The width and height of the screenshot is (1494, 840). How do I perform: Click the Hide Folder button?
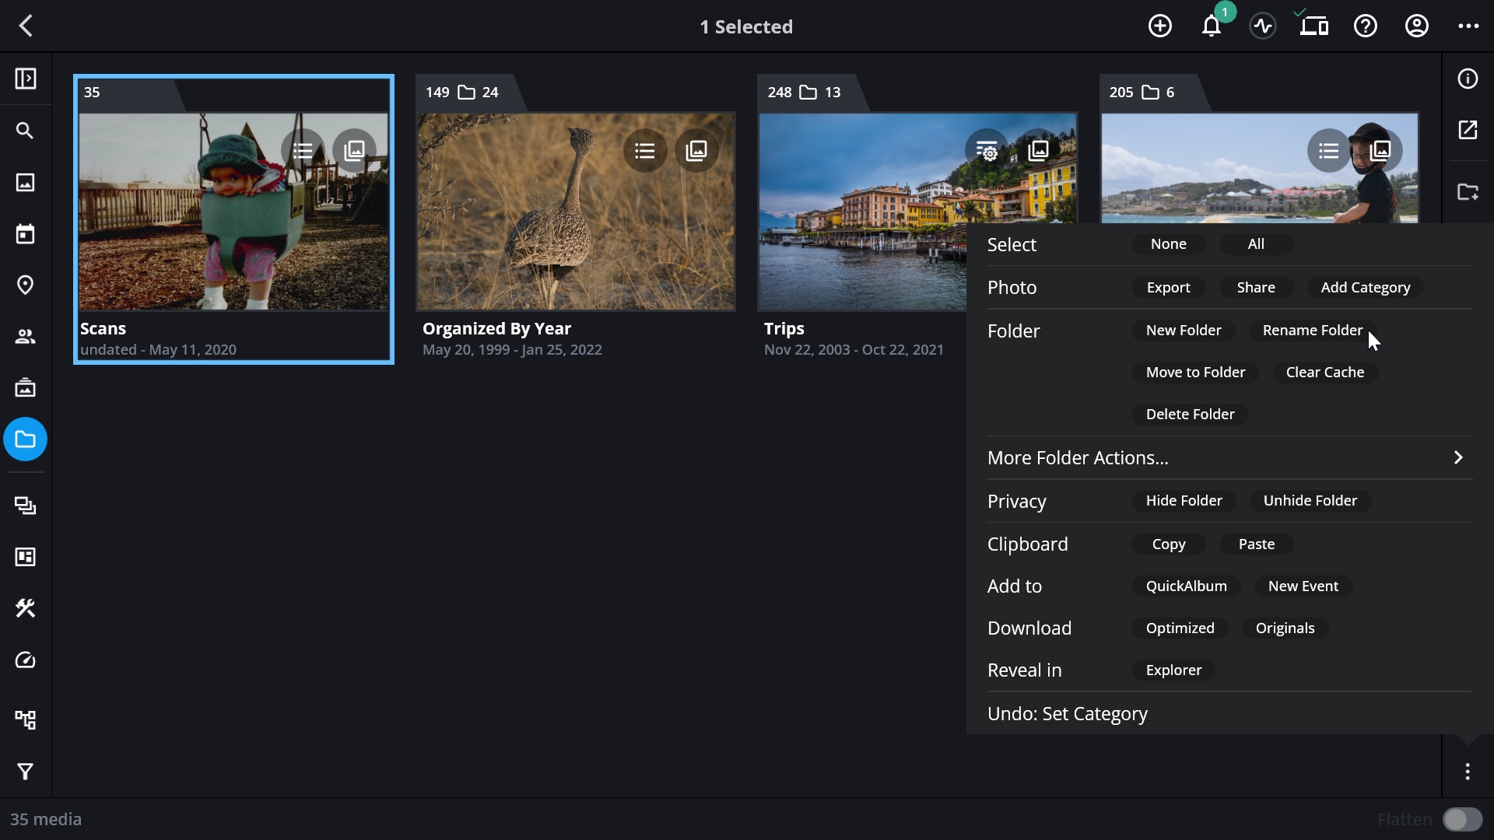point(1184,500)
